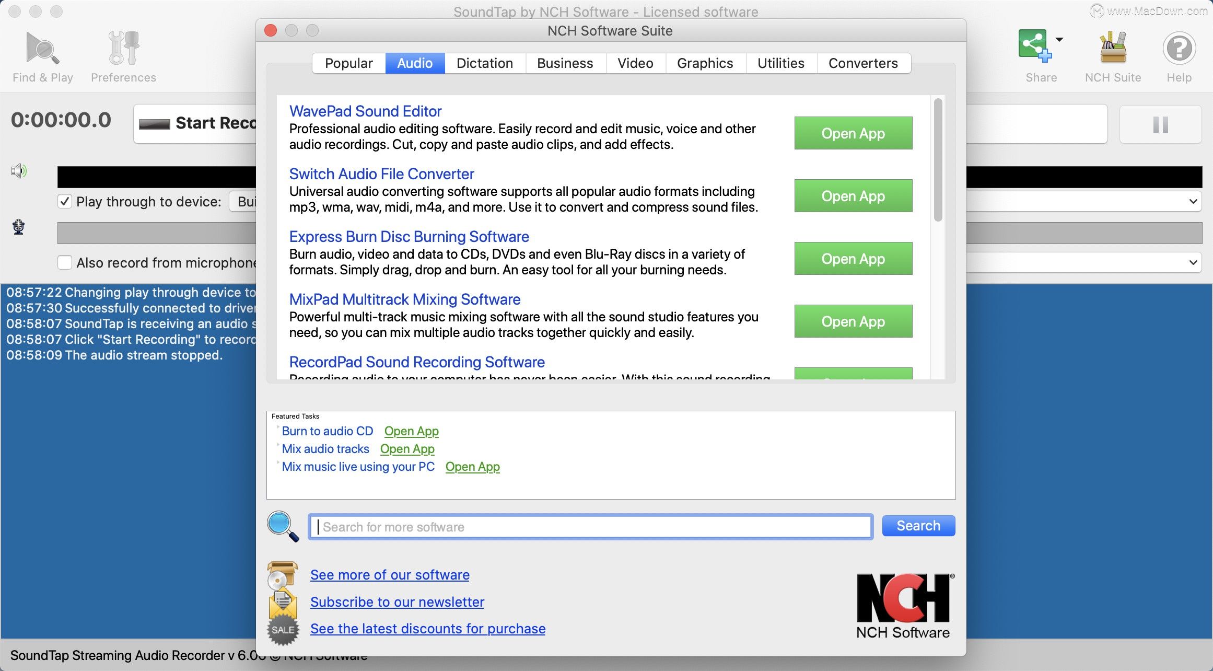Image resolution: width=1213 pixels, height=671 pixels.
Task: Click the pause recording button
Action: point(1160,125)
